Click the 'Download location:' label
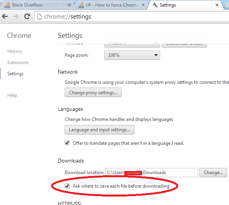 pyautogui.click(x=85, y=173)
